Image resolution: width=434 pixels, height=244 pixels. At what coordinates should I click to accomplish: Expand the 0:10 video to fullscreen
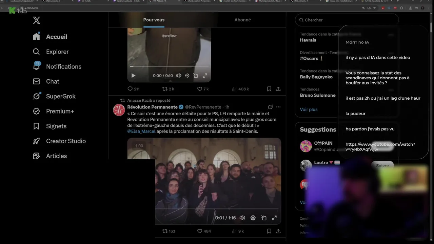(205, 76)
